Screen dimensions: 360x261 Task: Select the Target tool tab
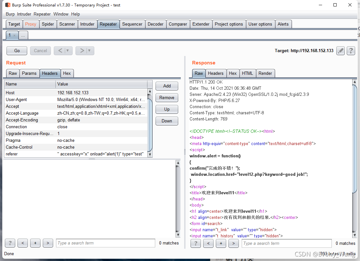[14, 24]
